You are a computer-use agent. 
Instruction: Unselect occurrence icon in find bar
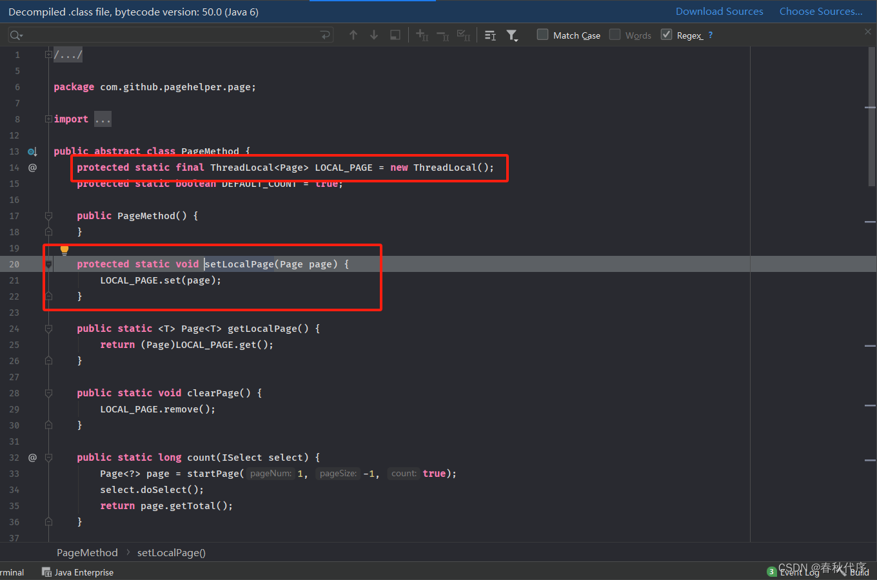(x=443, y=35)
